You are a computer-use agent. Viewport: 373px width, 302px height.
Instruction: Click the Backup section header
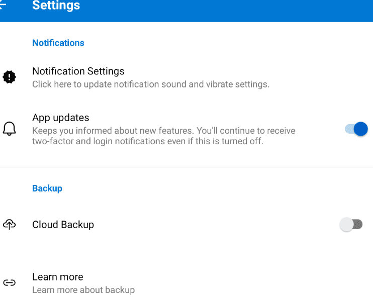coord(47,188)
